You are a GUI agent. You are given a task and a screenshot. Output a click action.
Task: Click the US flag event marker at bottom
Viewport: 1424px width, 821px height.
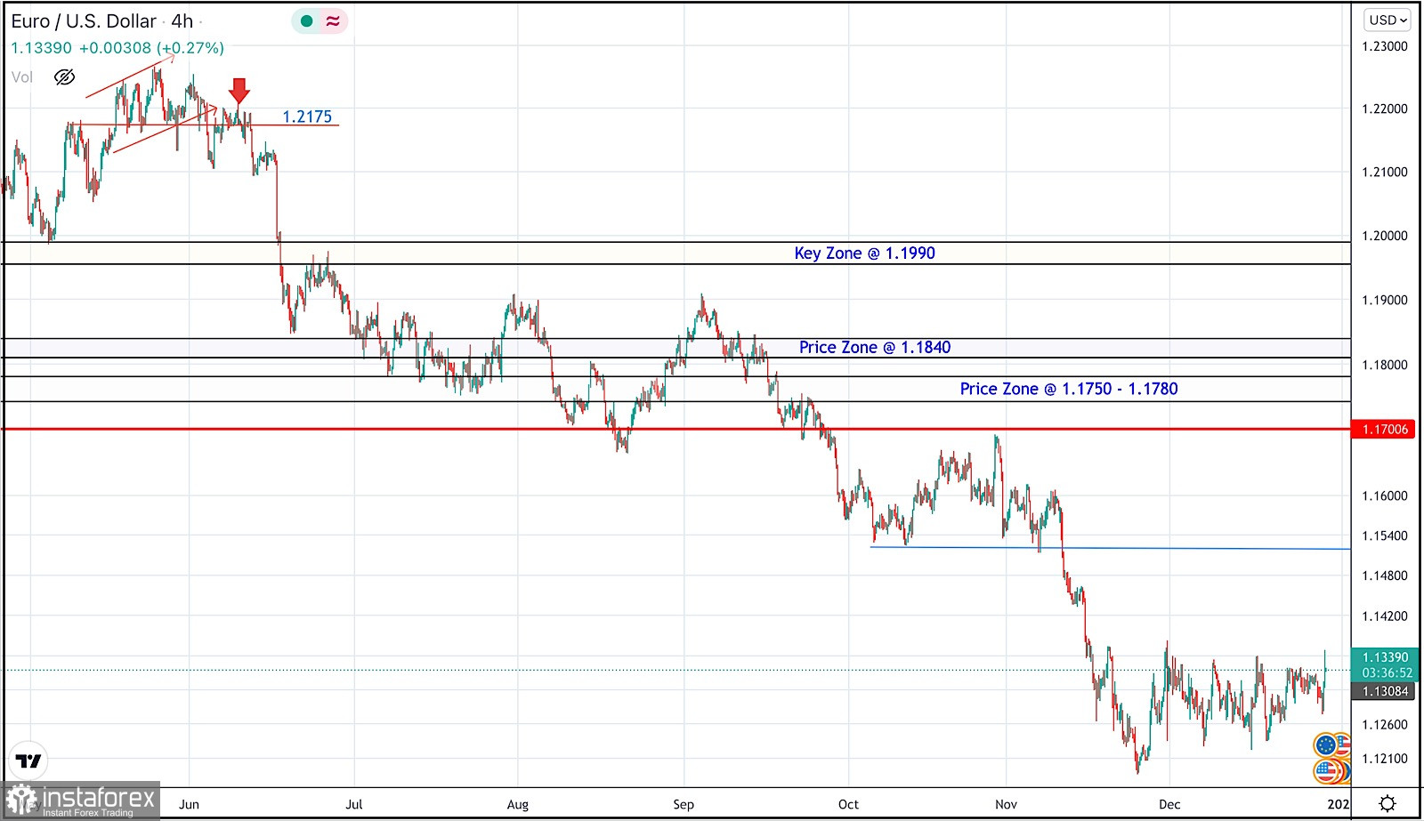pos(1326,771)
